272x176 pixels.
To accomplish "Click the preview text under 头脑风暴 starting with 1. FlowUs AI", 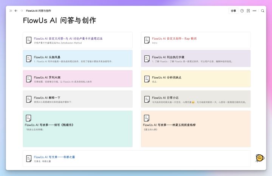I will click(73, 62).
